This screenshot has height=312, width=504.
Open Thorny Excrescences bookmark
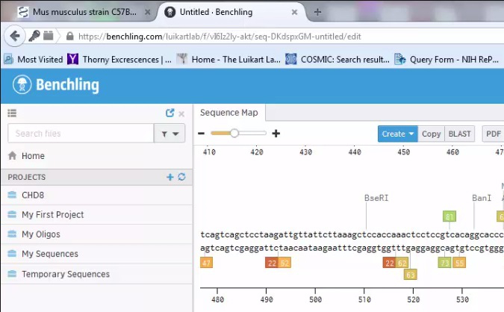coord(119,60)
